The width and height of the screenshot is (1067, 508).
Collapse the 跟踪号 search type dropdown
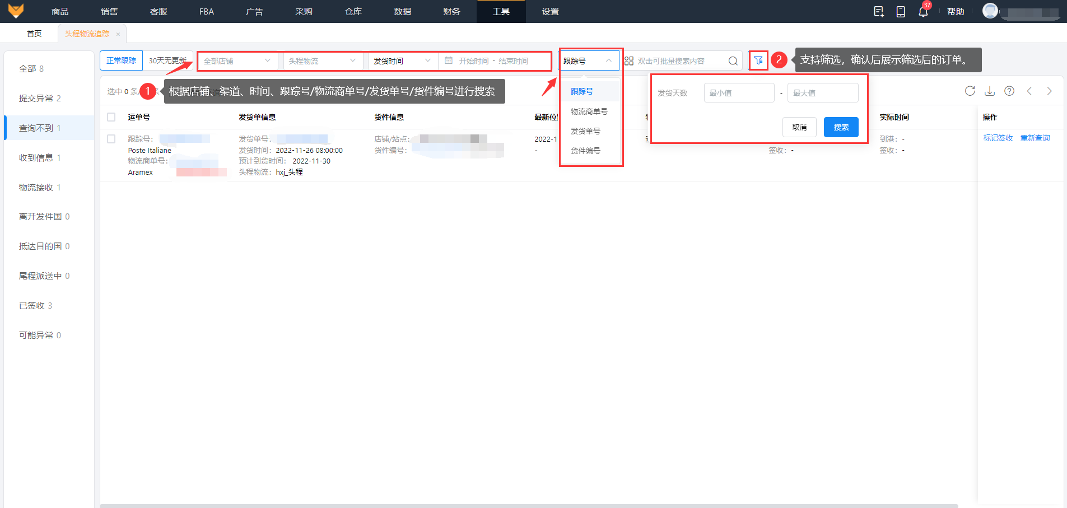(x=588, y=60)
